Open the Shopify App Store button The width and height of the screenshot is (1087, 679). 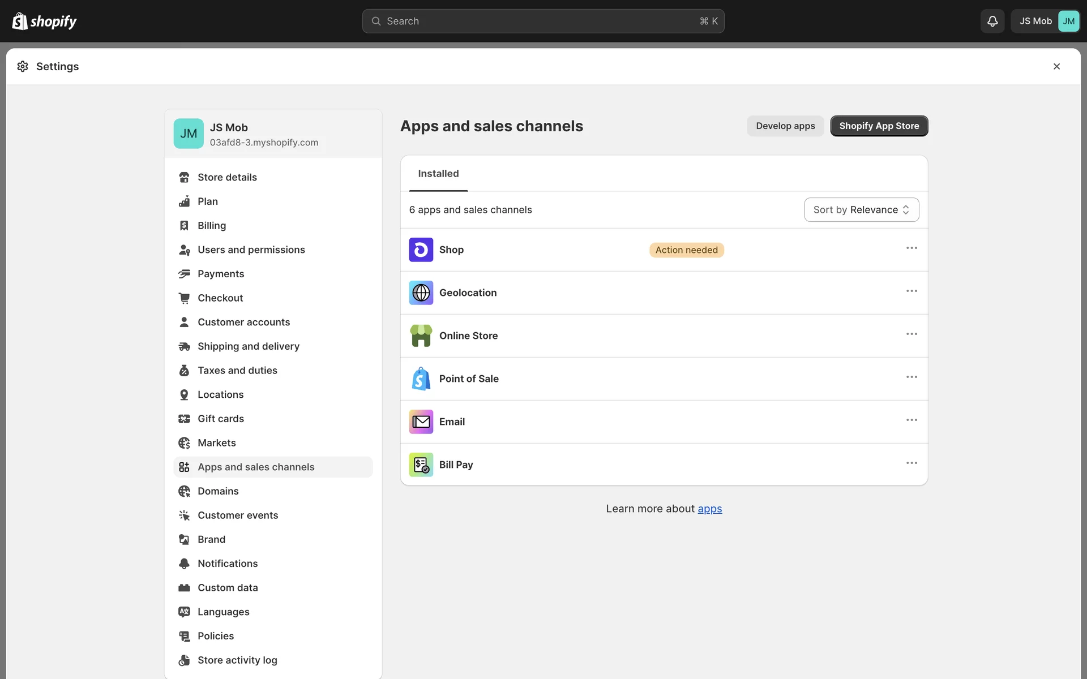(x=879, y=126)
